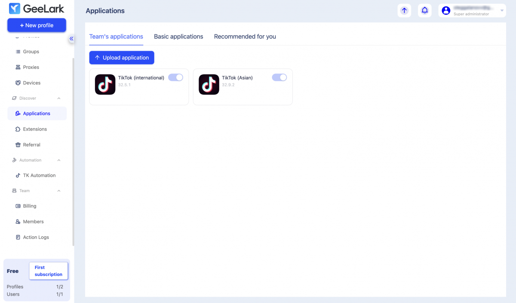
Task: Click the TikTok (Asian) app name
Action: pos(237,78)
